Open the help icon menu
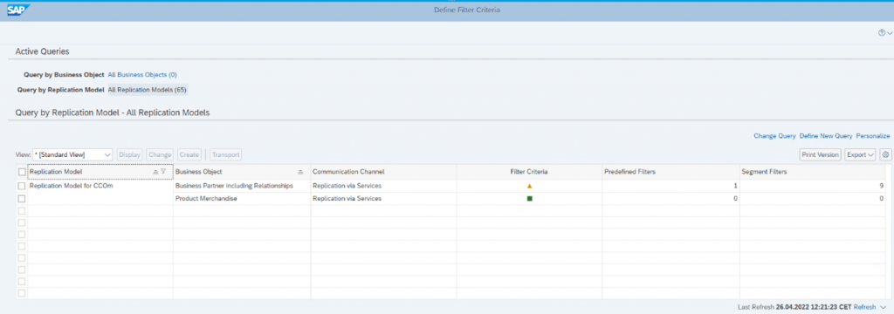Image resolution: width=894 pixels, height=314 pixels. click(884, 34)
